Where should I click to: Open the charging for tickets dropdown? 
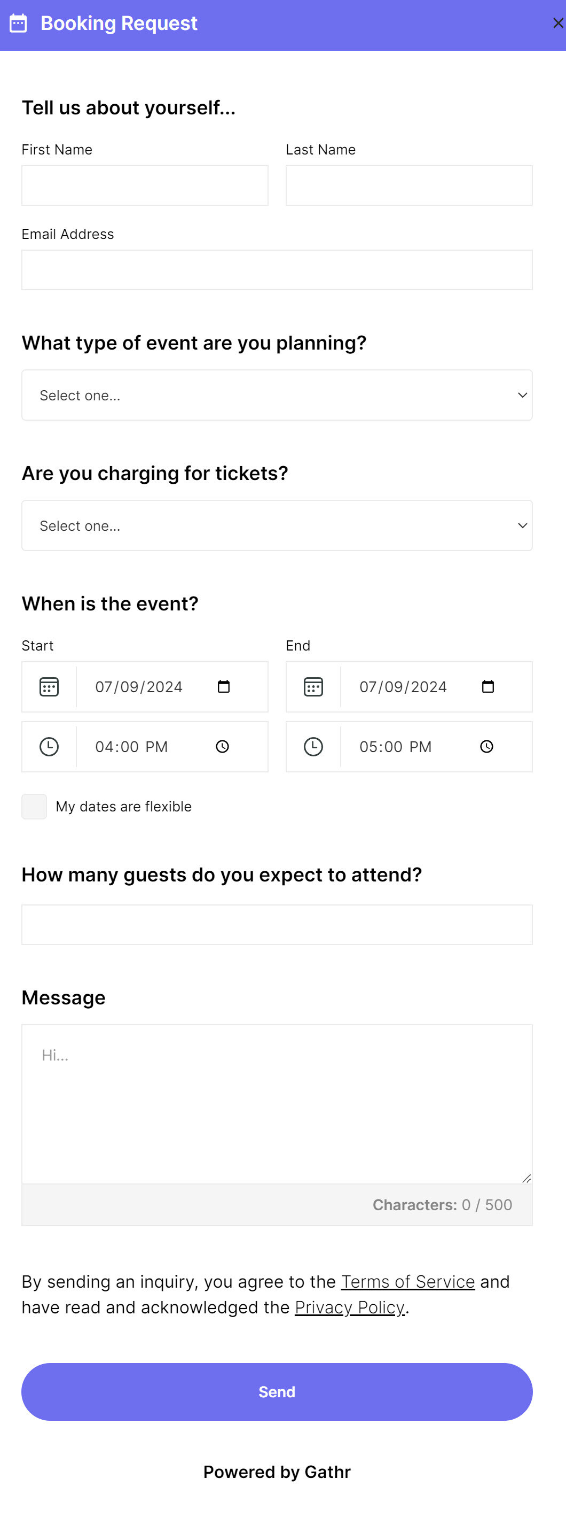click(277, 525)
